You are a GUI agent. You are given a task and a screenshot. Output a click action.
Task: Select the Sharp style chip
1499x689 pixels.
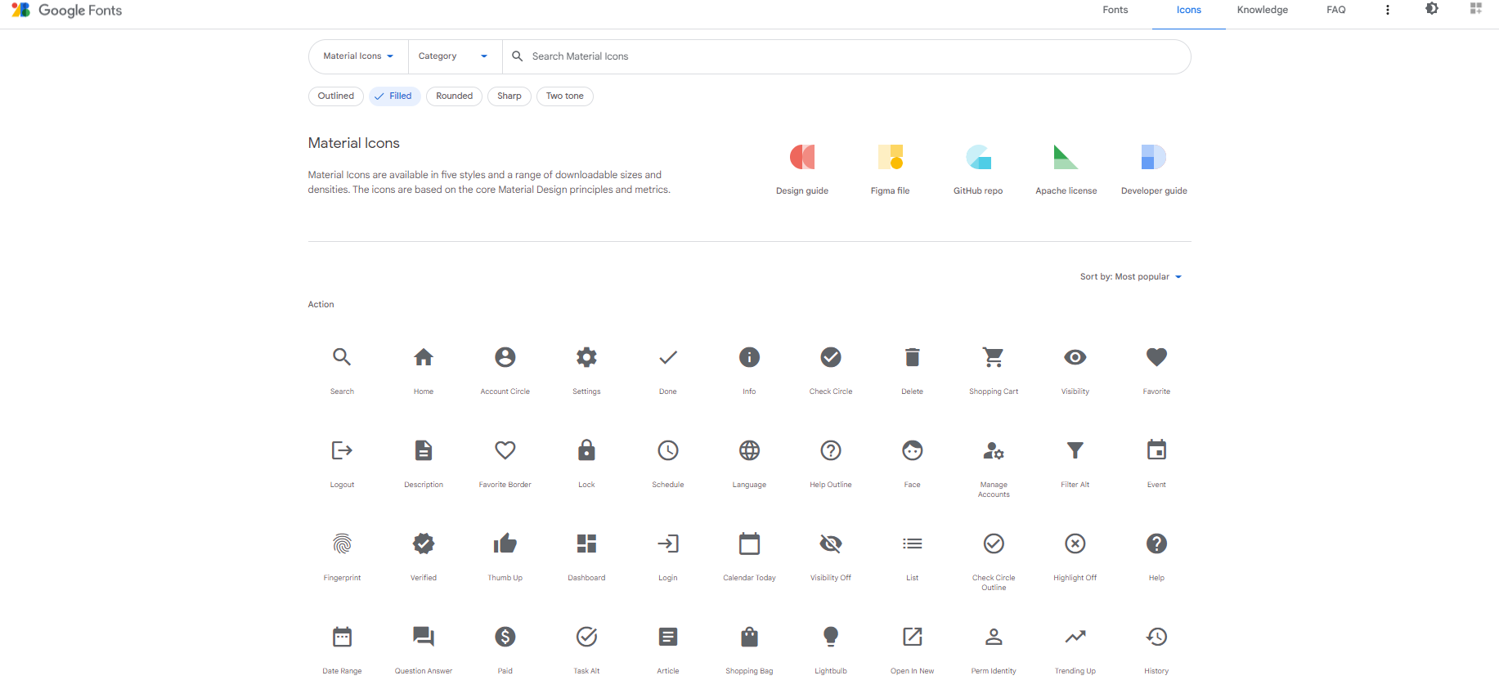[509, 96]
